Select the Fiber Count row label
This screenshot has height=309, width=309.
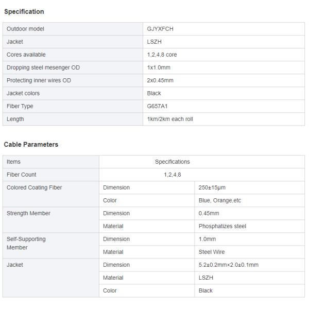(21, 175)
